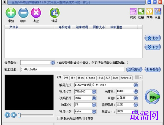This screenshot has width=164, height=125.
Task: Click the pink Clear (清空) icon
Action: [x=36, y=13]
